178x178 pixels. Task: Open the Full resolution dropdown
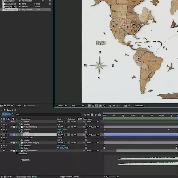coord(78,106)
